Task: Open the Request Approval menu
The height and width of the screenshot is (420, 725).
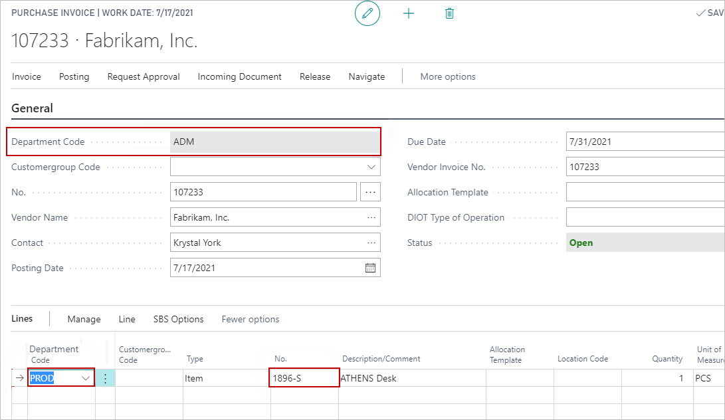Action: pos(144,76)
